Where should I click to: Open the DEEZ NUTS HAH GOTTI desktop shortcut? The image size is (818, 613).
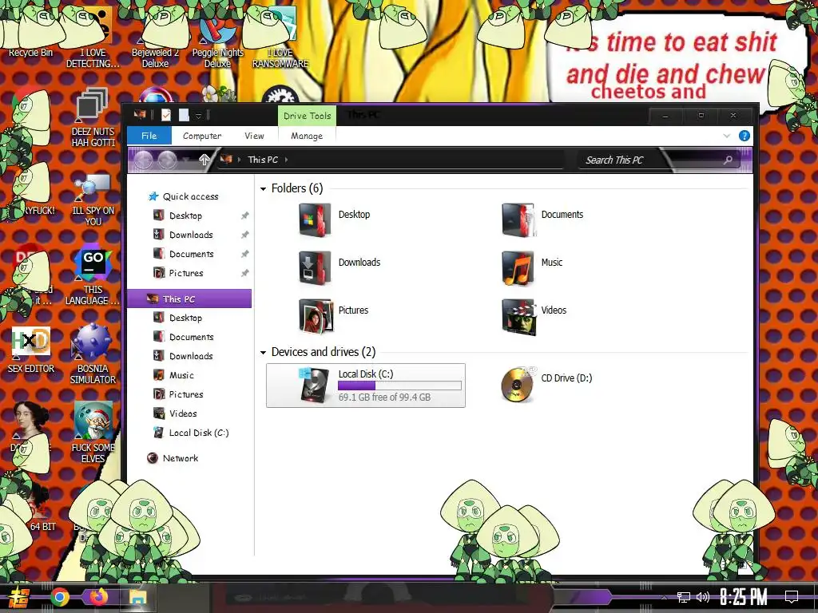(x=93, y=117)
